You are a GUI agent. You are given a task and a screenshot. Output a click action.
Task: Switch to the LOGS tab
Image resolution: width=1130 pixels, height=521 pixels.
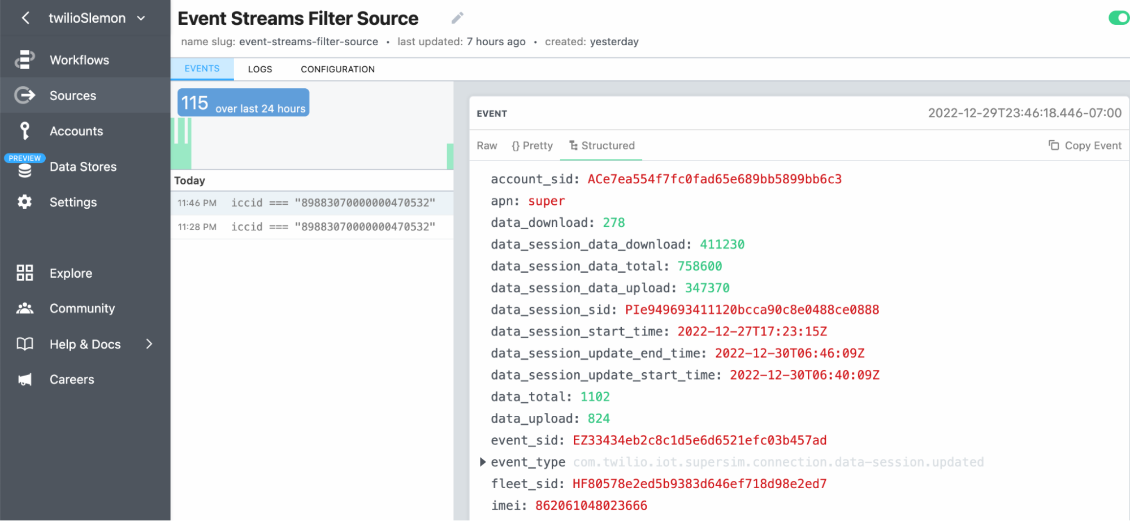coord(260,69)
